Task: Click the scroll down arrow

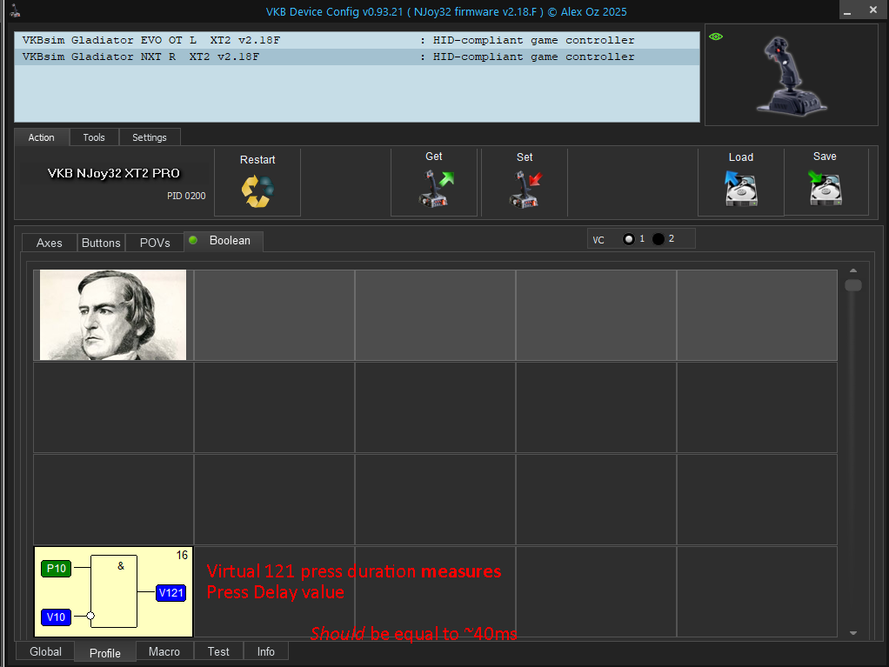Action: pyautogui.click(x=853, y=634)
